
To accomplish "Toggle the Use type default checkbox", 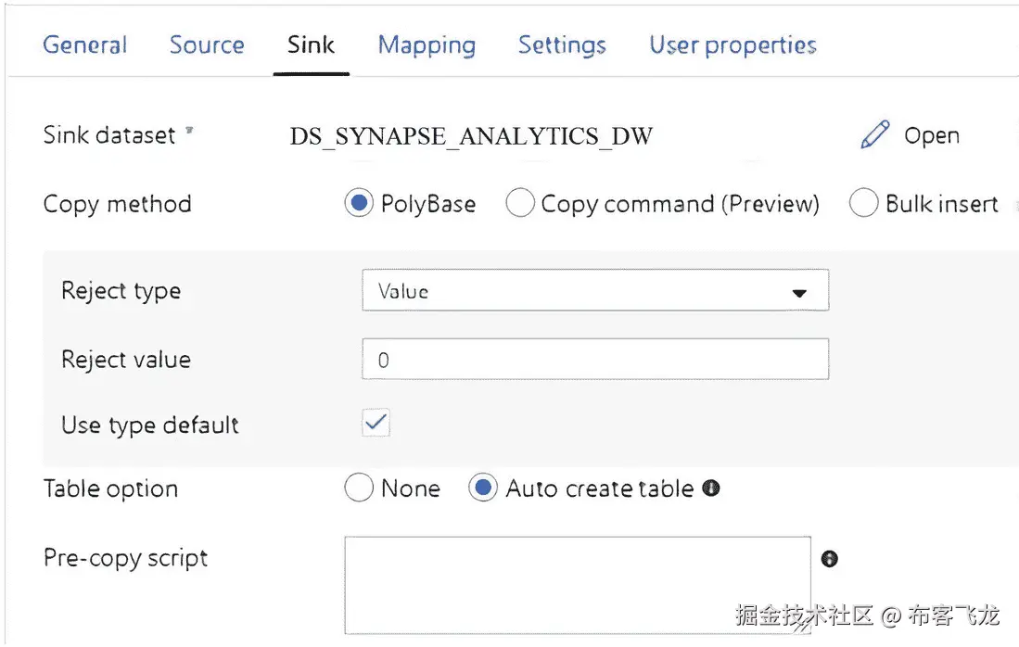I will click(x=376, y=424).
